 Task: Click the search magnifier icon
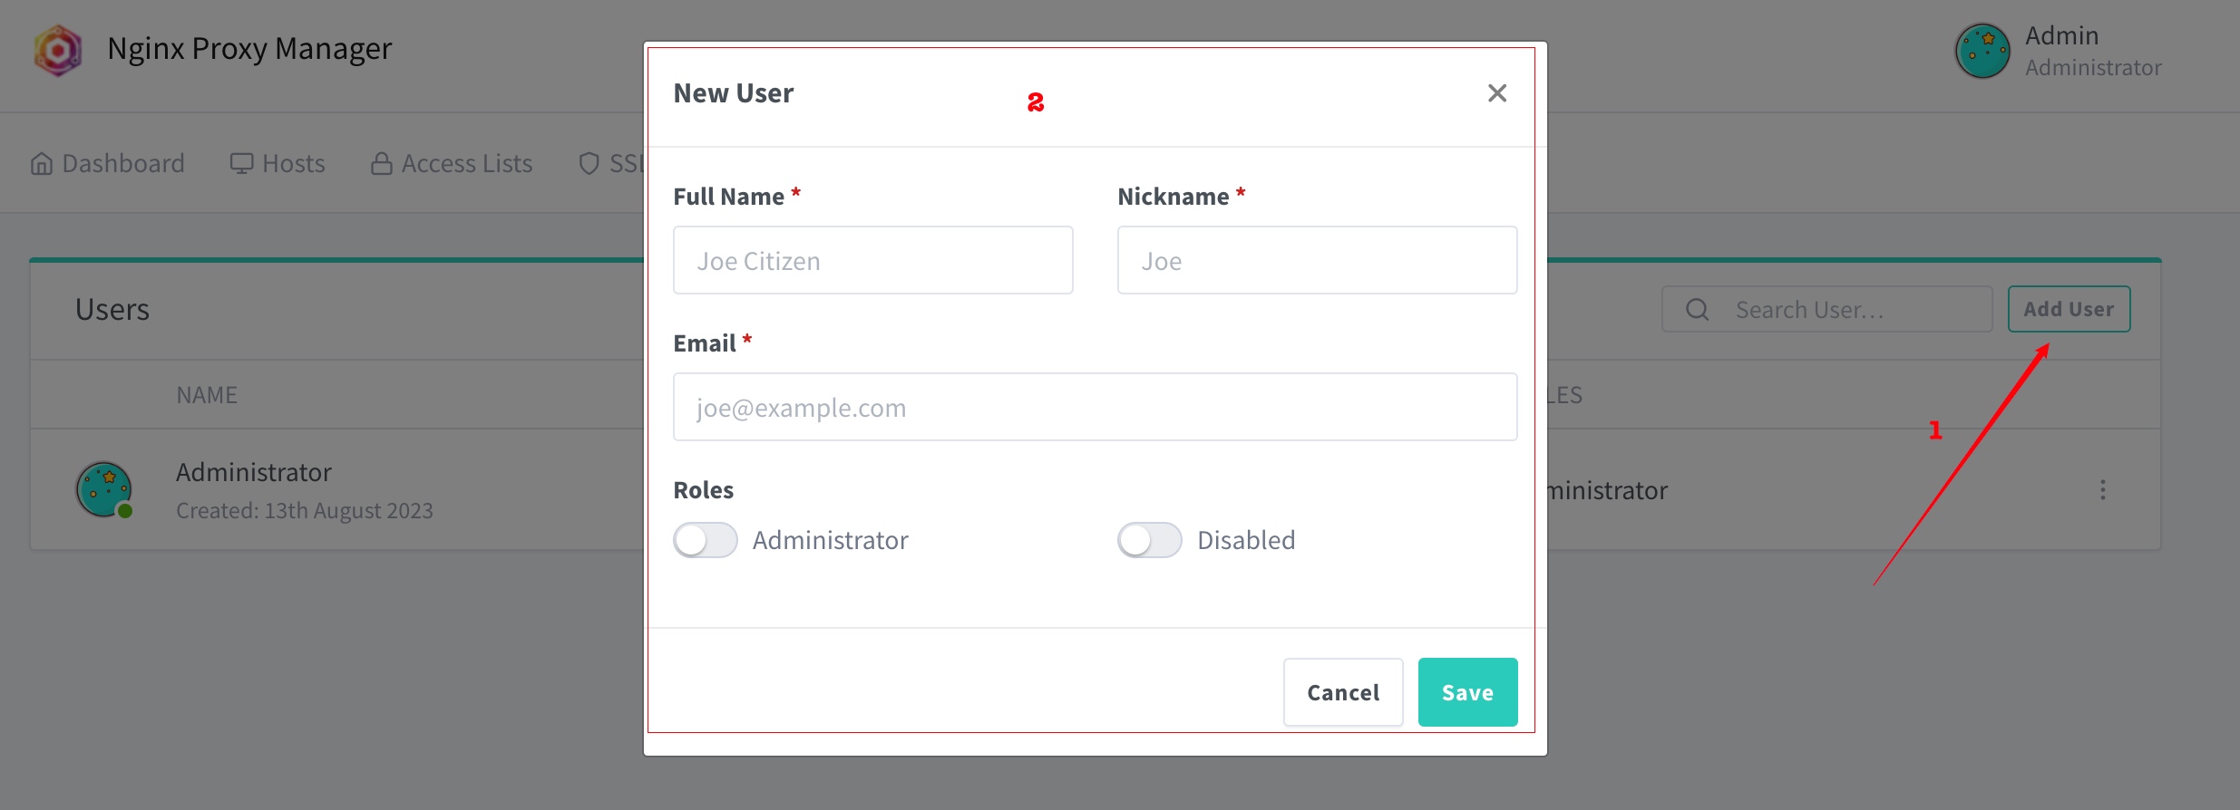1698,310
